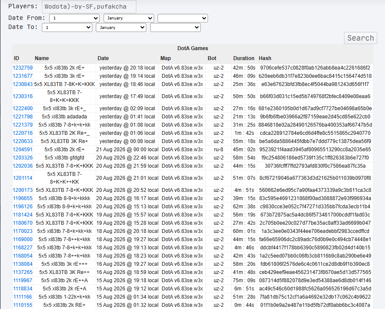Open the Date From month dropdown

[129, 18]
